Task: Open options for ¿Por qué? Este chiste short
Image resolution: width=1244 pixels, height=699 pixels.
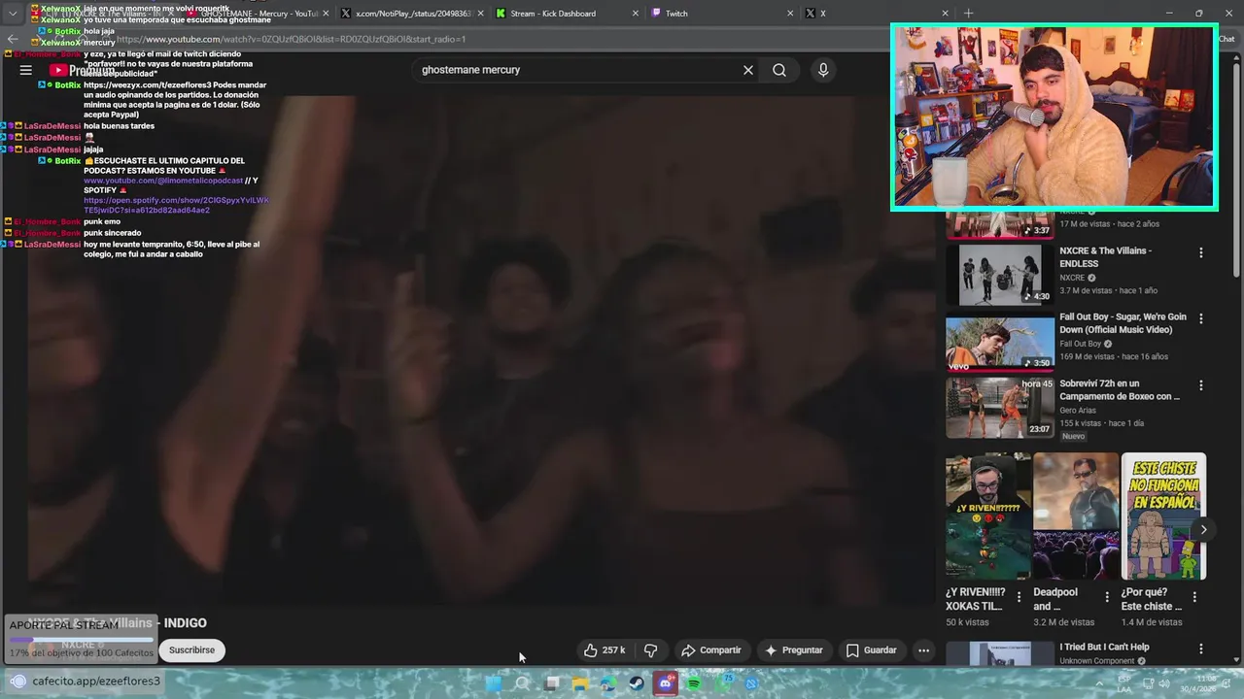Action: [1194, 597]
